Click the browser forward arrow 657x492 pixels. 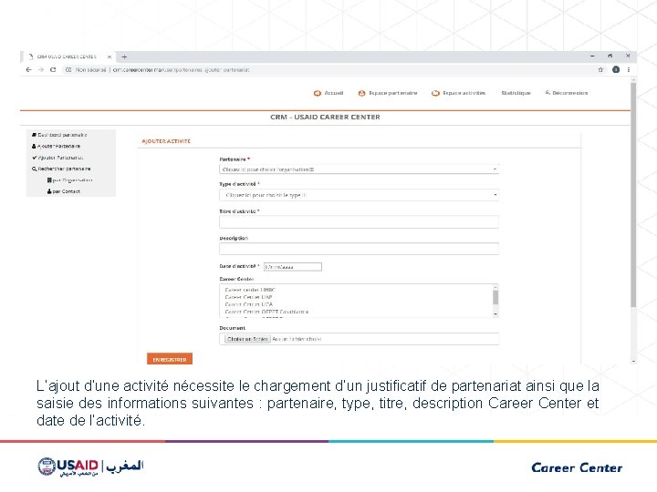coord(41,70)
